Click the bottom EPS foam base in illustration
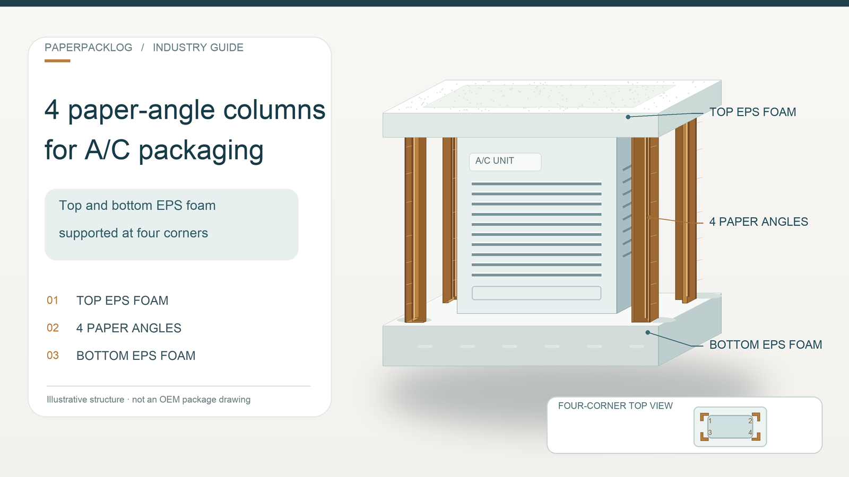 coord(552,339)
